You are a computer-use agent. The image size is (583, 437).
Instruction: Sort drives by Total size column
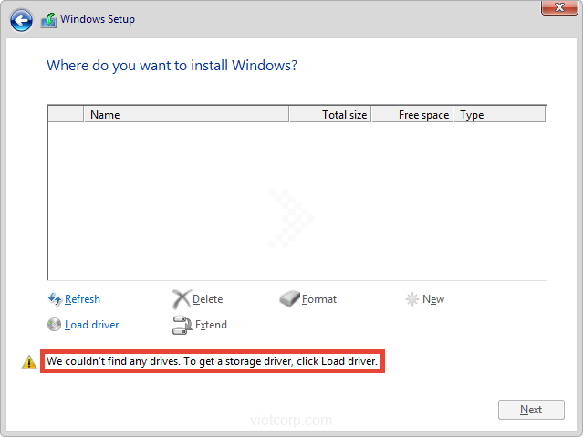330,115
